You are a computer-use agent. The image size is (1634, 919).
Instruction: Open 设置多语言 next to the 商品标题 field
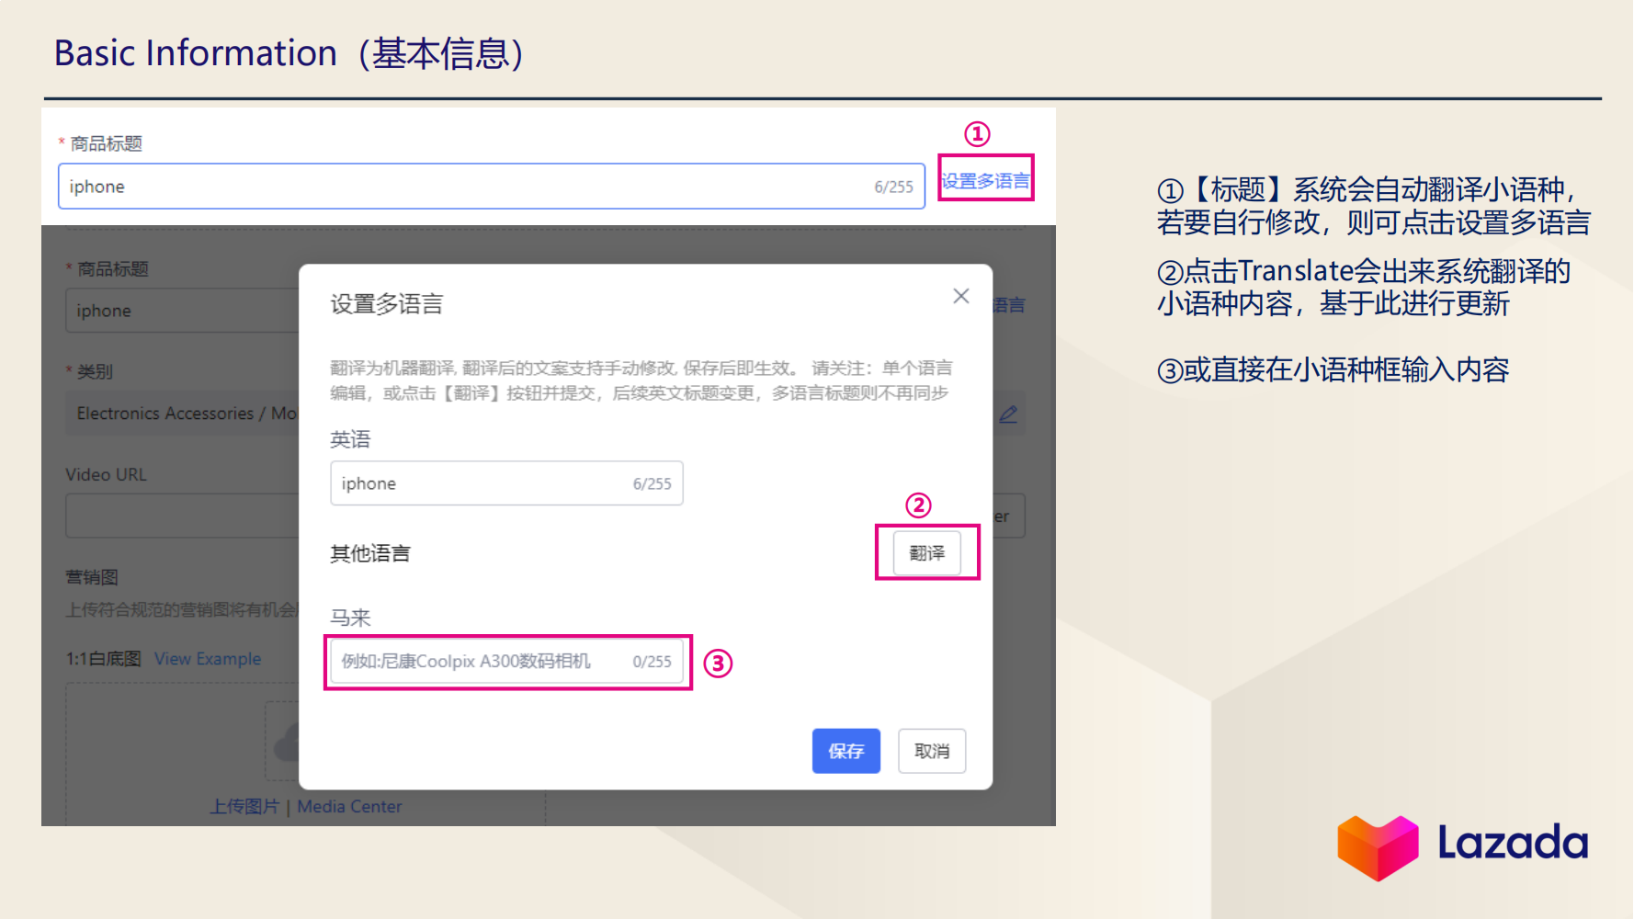pos(984,180)
